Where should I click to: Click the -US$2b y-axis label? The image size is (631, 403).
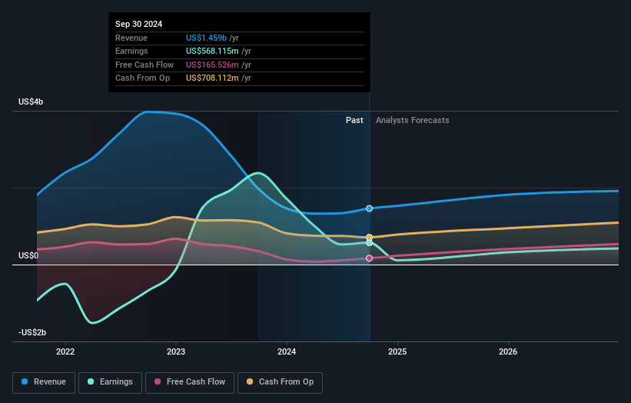(x=32, y=332)
